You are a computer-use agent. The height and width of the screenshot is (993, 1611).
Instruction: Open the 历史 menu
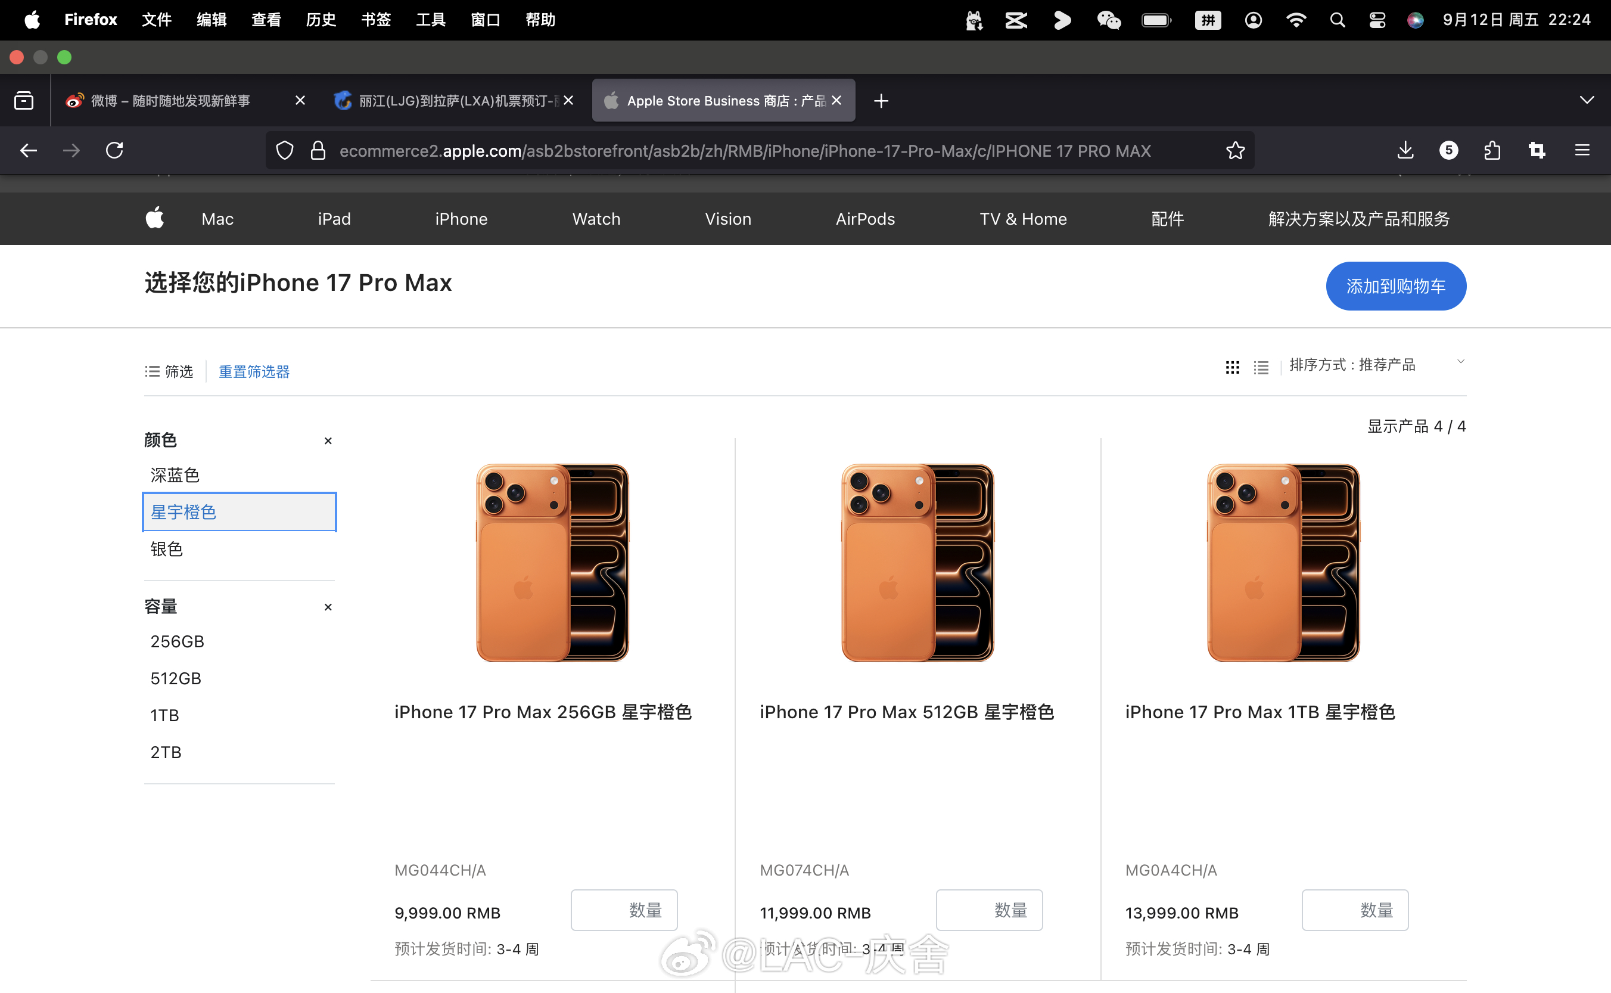point(321,20)
